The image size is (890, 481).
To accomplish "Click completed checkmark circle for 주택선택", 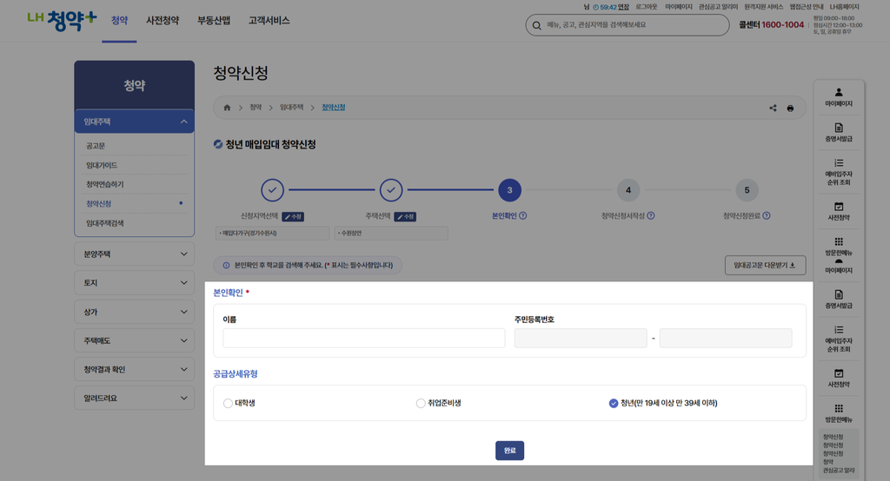I will tap(391, 190).
